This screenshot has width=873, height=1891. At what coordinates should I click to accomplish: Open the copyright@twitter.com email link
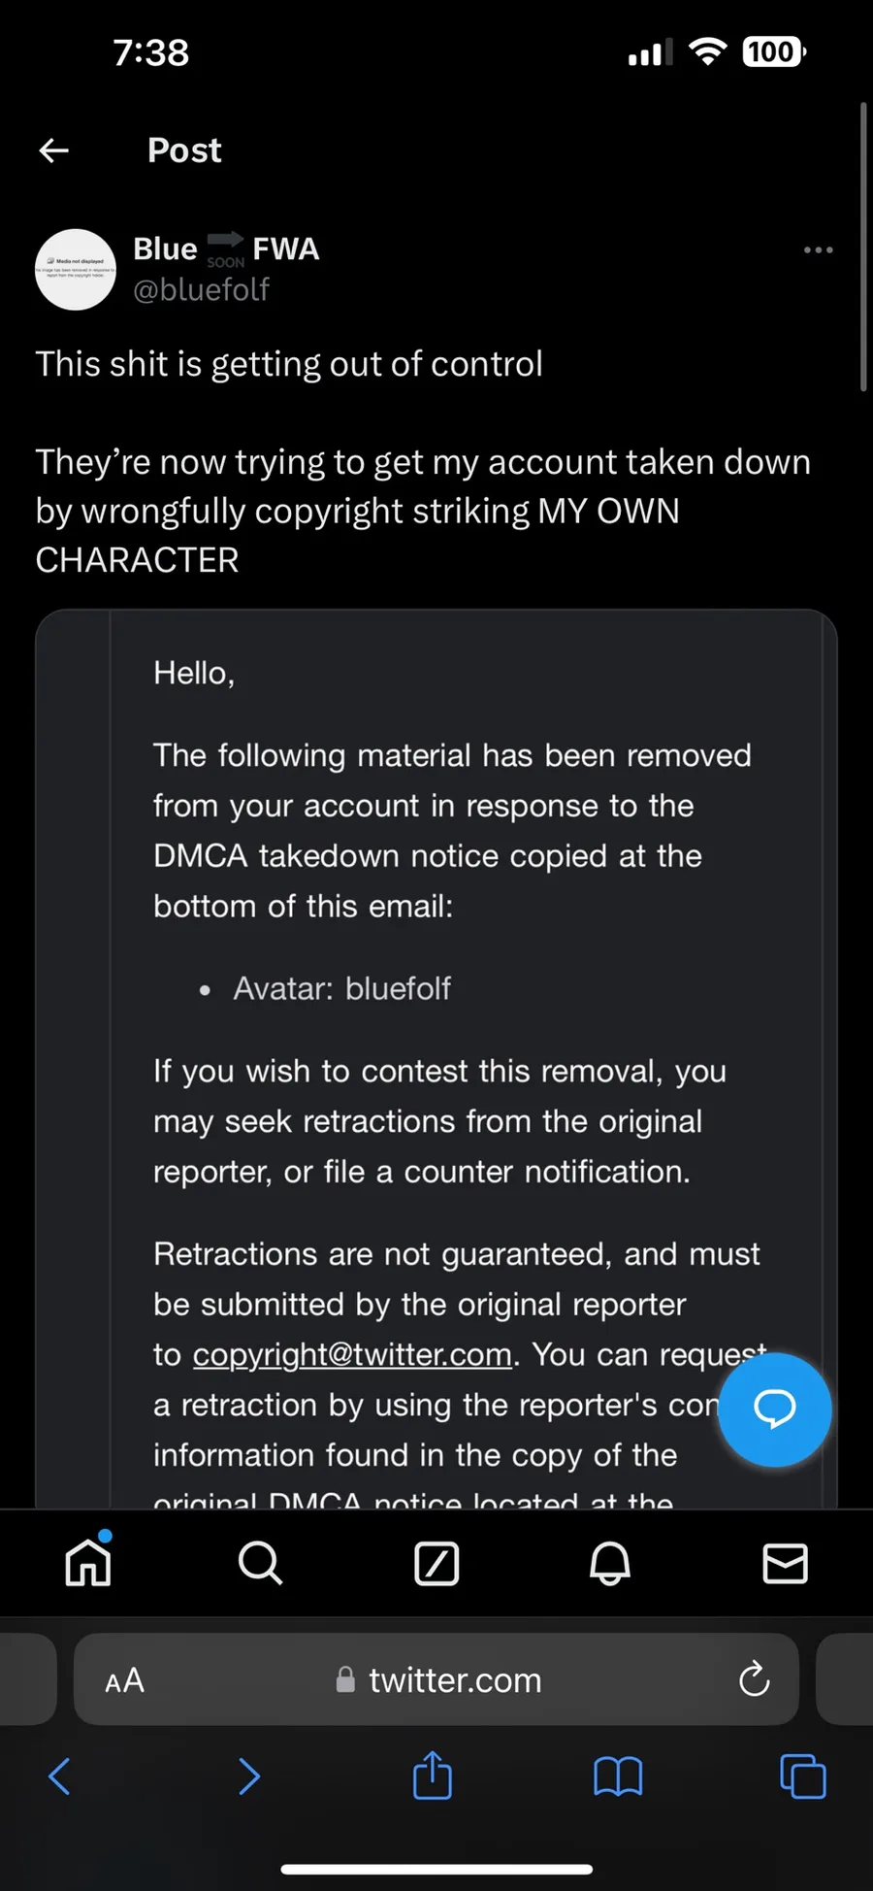[352, 1354]
